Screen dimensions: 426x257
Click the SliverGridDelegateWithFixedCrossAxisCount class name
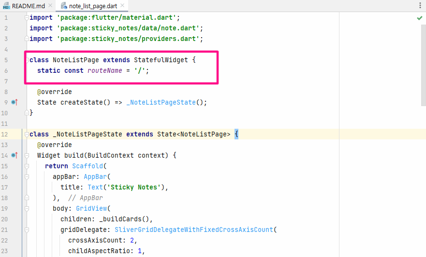196,230
